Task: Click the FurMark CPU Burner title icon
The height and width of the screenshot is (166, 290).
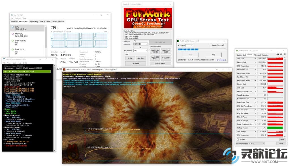Action: click(178, 41)
